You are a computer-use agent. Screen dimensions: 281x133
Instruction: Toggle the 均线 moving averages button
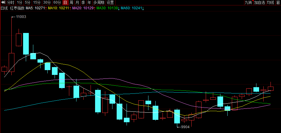(x=271, y=2)
